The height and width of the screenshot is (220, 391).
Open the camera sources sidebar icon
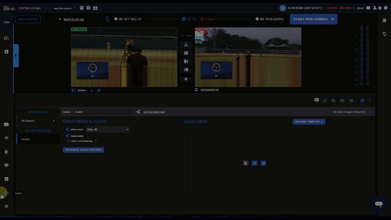(x=6, y=125)
